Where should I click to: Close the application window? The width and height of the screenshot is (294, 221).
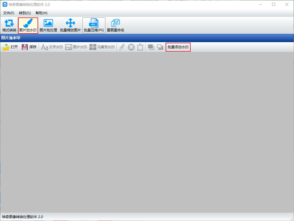pos(287,4)
